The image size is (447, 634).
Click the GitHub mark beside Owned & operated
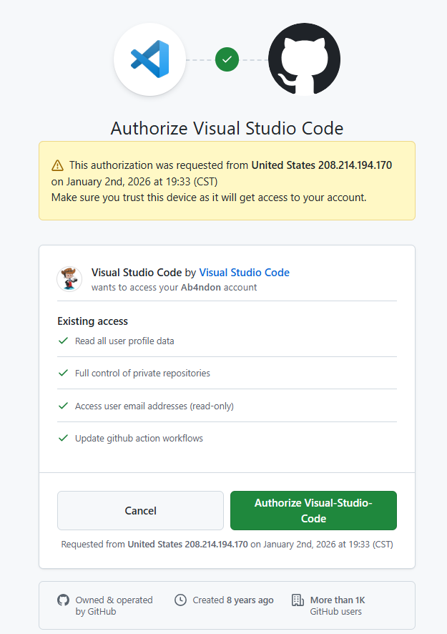(x=63, y=600)
